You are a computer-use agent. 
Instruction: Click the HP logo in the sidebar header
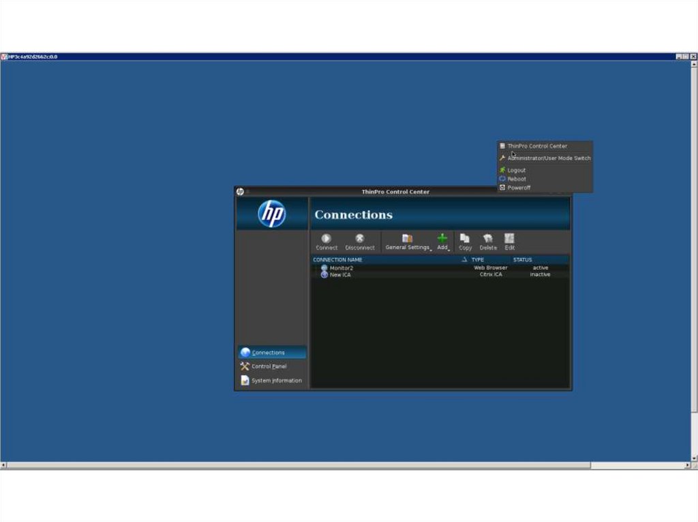pos(271,214)
